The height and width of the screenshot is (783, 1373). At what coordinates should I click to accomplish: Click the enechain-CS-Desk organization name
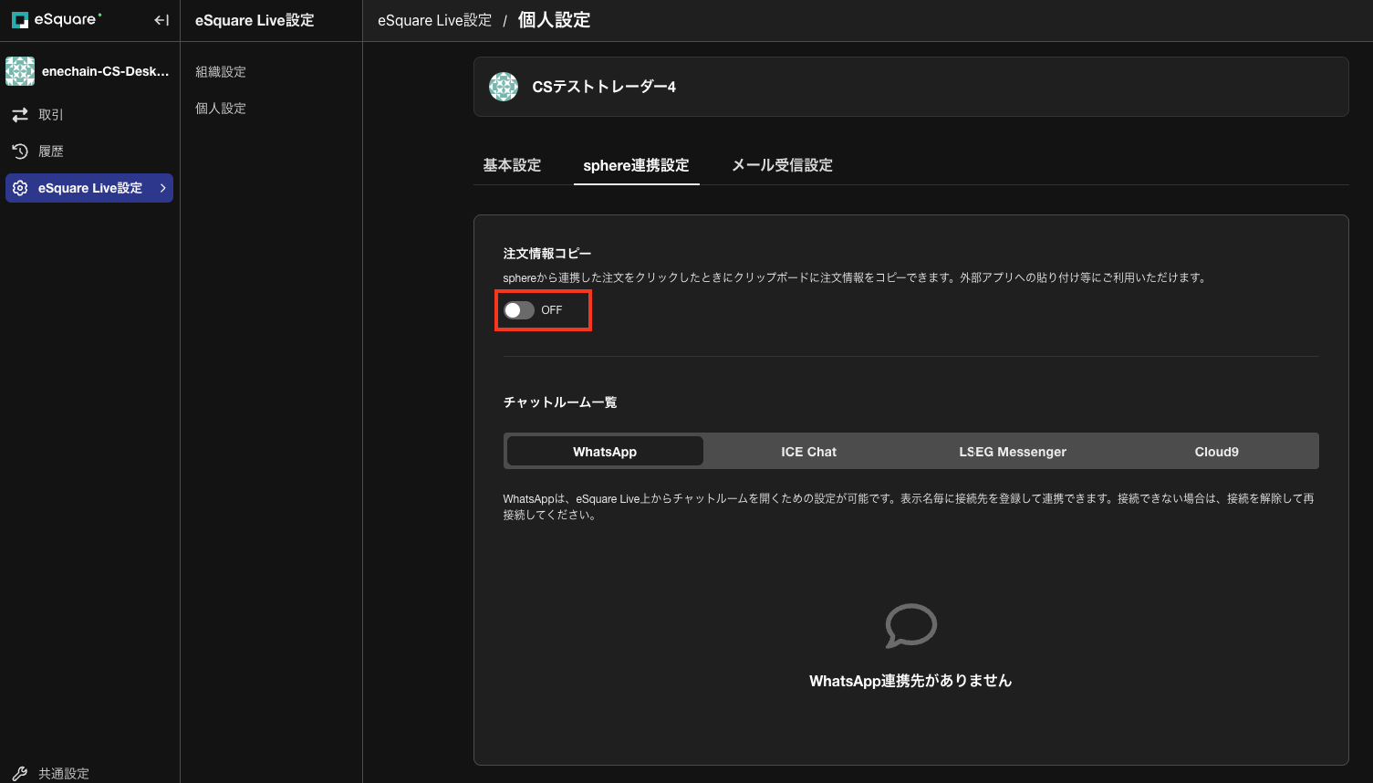106,71
